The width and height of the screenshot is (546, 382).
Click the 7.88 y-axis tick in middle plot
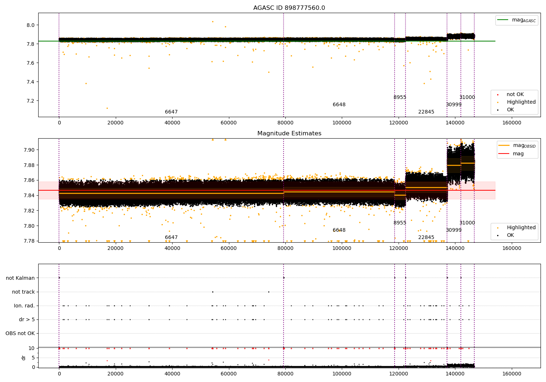(29, 165)
